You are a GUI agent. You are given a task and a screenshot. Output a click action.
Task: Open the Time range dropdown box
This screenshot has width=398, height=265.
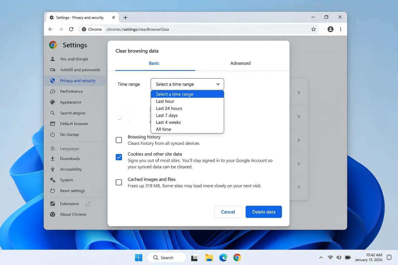point(187,84)
